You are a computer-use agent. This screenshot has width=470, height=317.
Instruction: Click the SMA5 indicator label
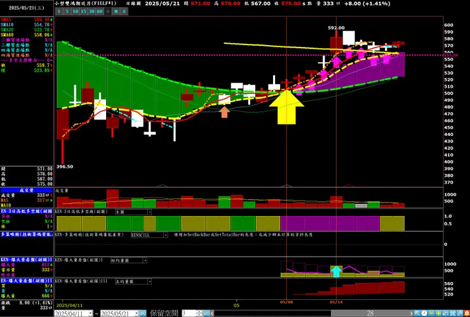coord(6,20)
